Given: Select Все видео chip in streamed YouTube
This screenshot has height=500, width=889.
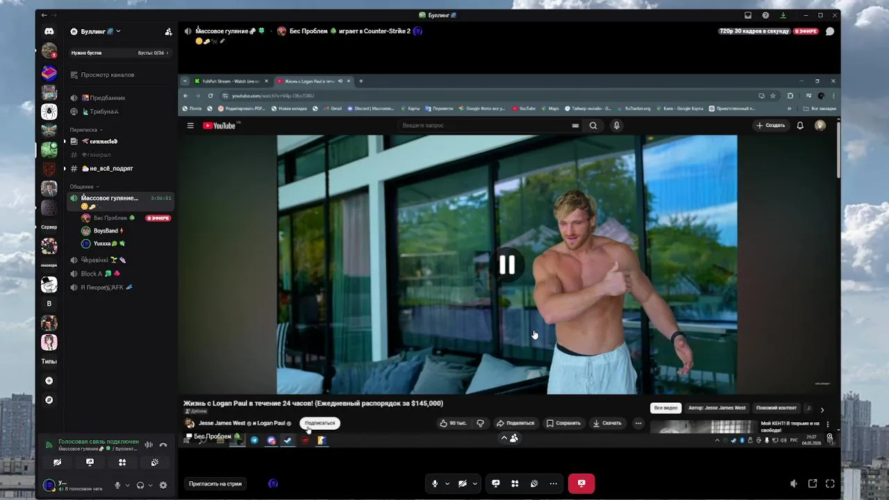Looking at the screenshot, I should tap(665, 408).
